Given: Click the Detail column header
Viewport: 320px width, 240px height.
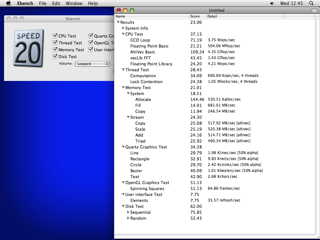Looking at the screenshot, I should (x=245, y=16).
